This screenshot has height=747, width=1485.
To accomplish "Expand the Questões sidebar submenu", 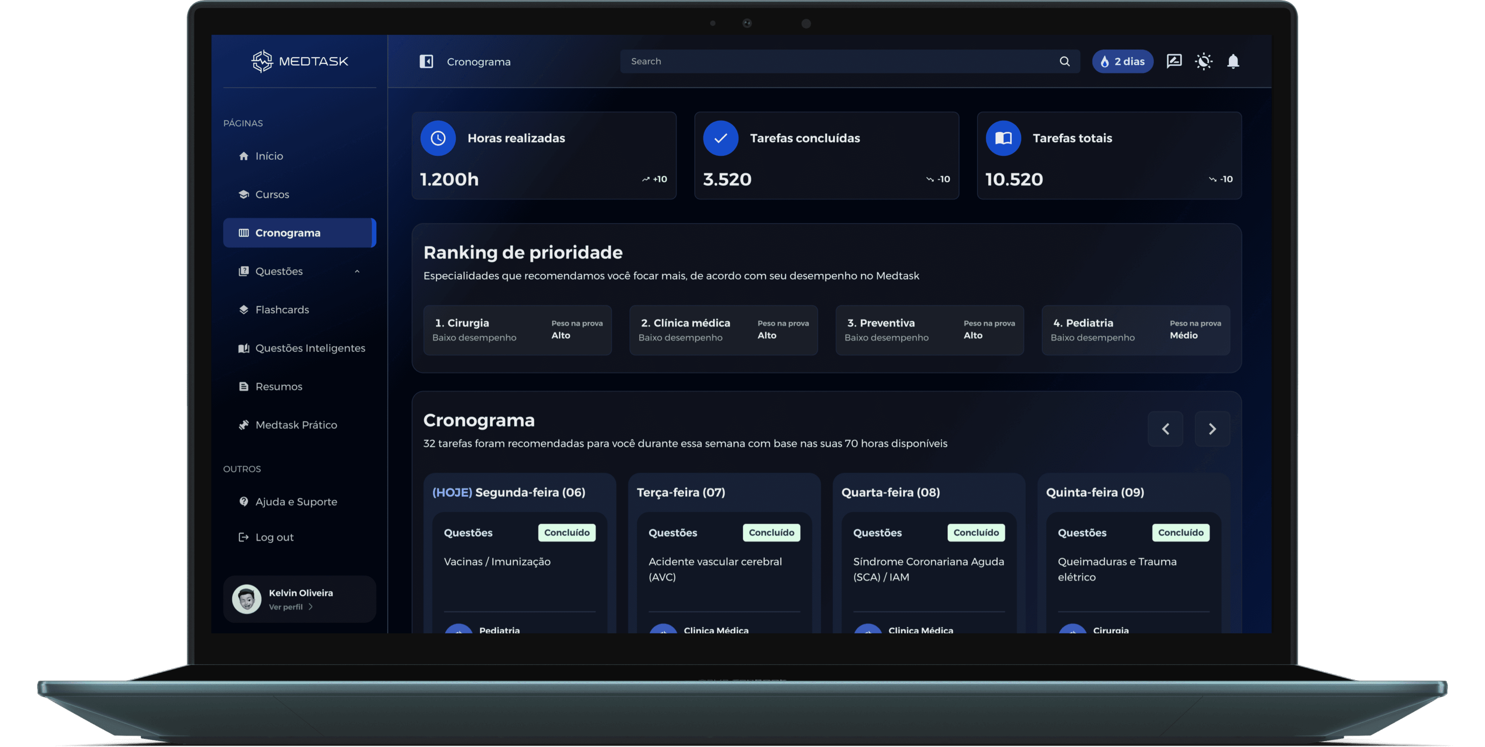I will tap(357, 271).
